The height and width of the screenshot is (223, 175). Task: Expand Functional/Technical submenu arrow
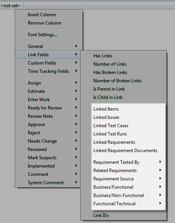tap(160, 203)
